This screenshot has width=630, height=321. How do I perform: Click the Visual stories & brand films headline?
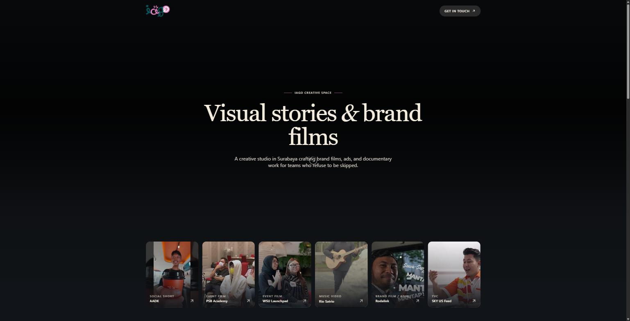313,124
